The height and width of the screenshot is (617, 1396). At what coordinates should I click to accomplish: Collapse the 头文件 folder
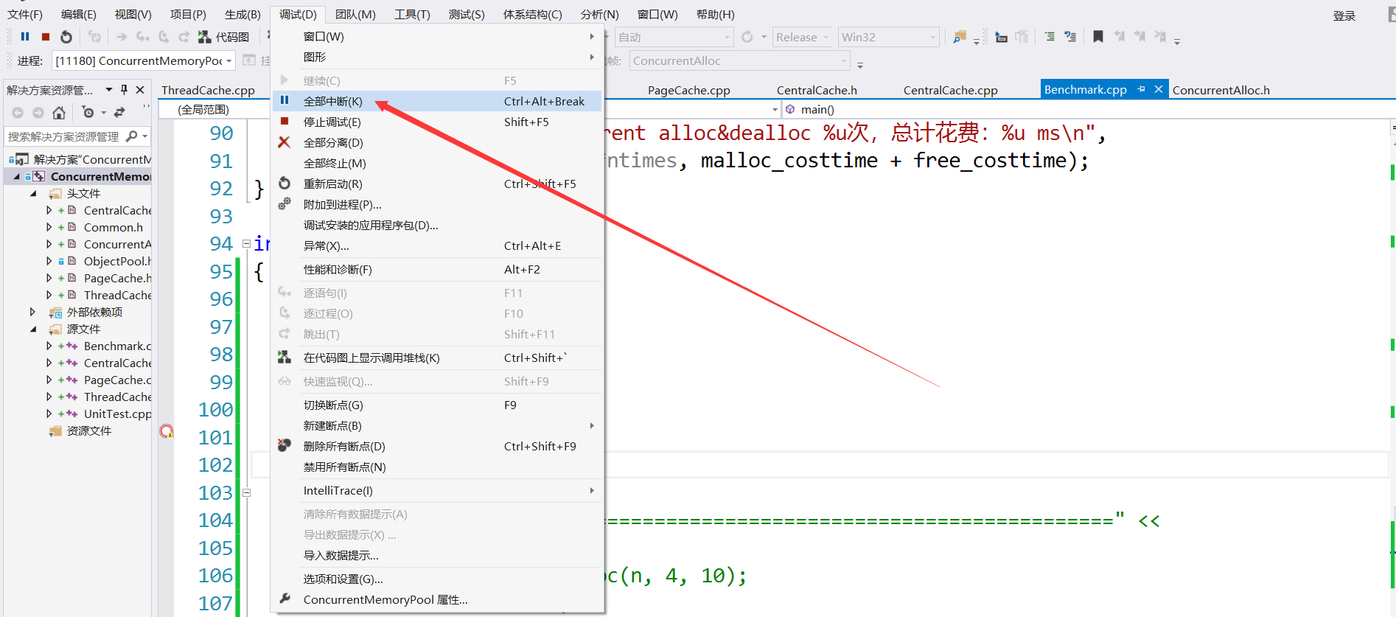33,193
